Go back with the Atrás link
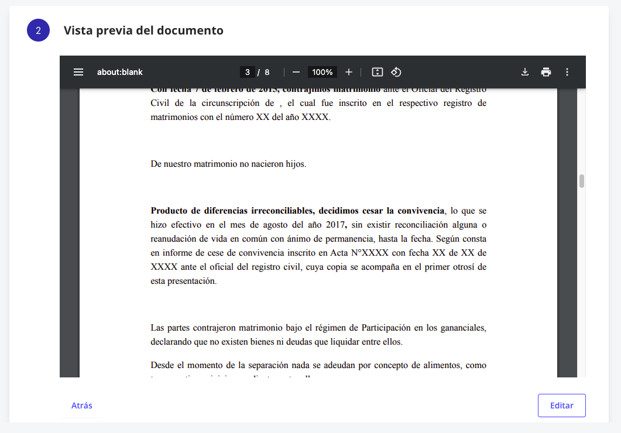Viewport: 621px width, 433px height. [x=81, y=405]
